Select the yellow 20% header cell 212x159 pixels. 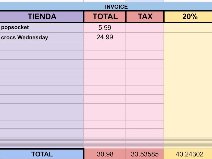[190, 17]
